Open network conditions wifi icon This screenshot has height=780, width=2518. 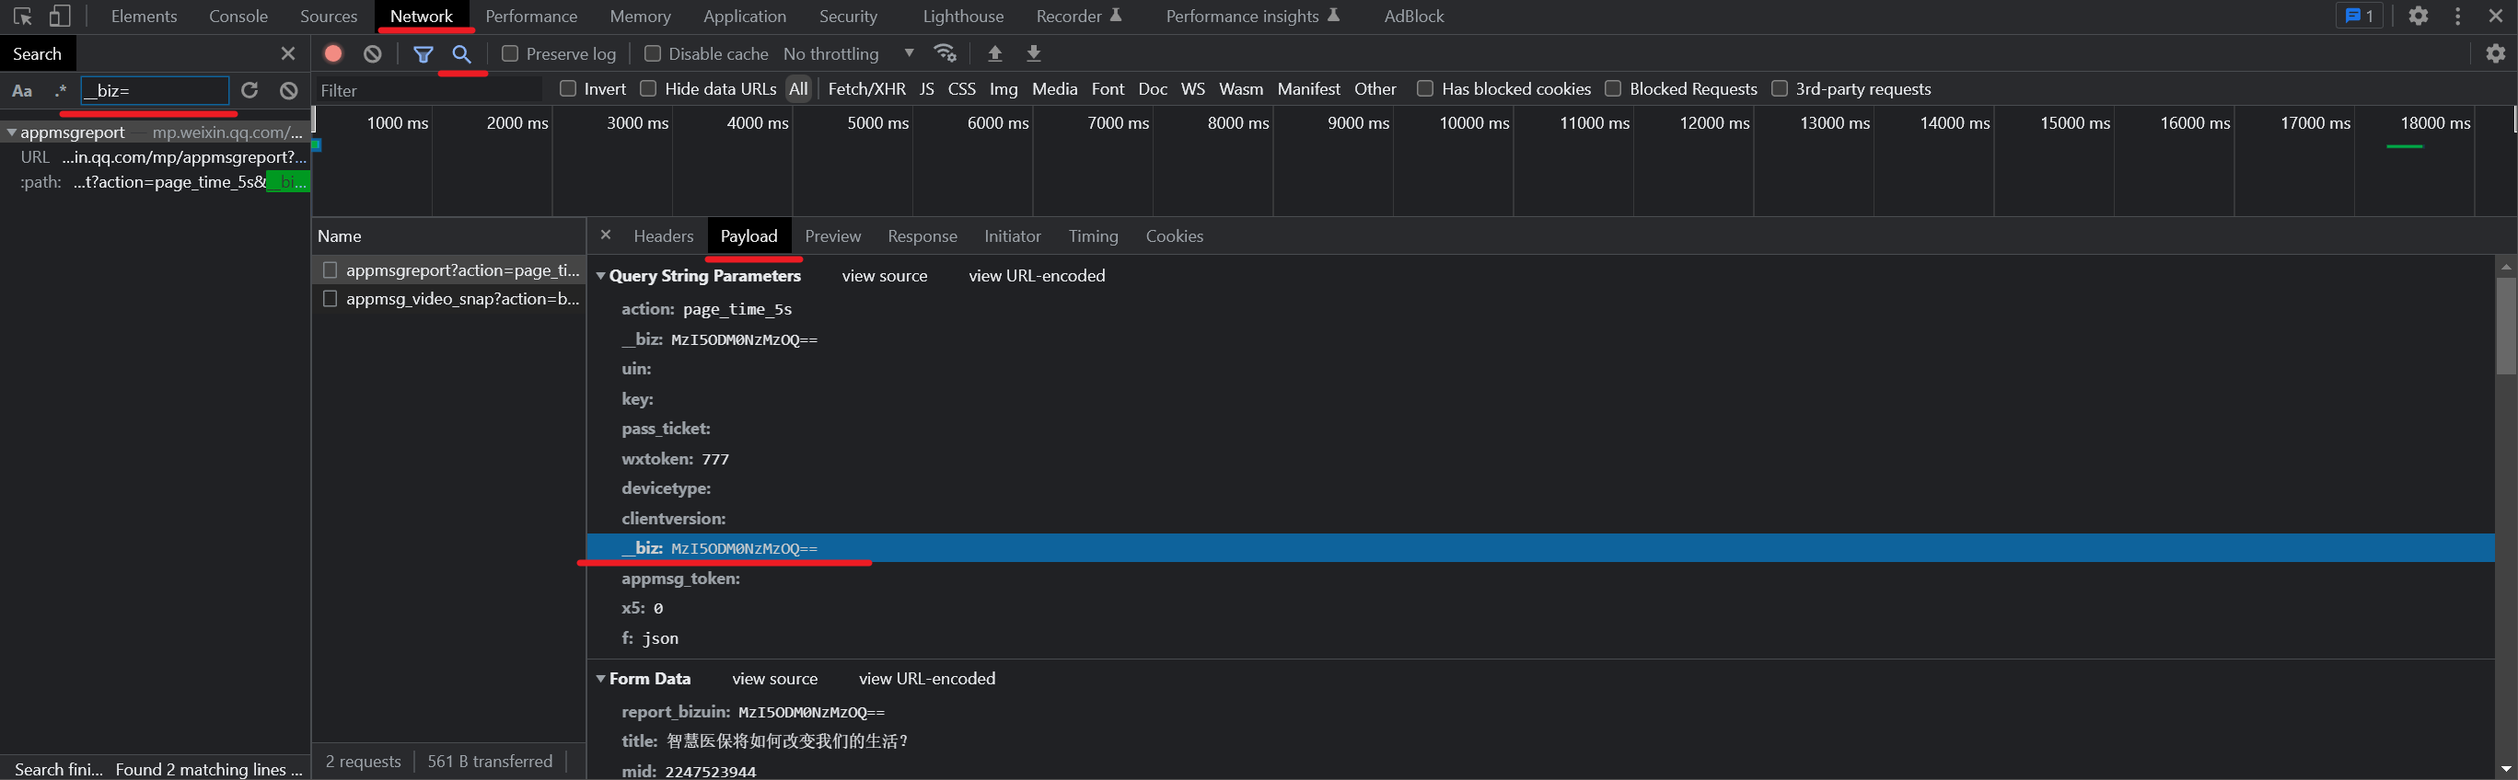point(946,53)
